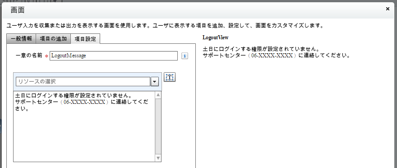Click the 一意の名前 label
The height and width of the screenshot is (168, 397).
pyautogui.click(x=29, y=56)
